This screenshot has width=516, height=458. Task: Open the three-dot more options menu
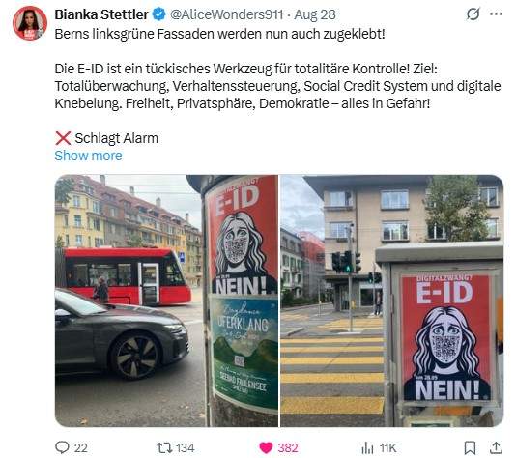496,14
